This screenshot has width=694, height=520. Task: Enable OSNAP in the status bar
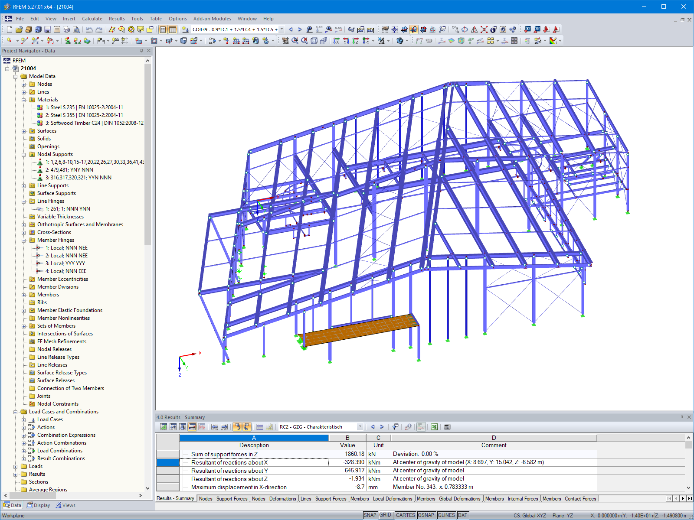(426, 515)
